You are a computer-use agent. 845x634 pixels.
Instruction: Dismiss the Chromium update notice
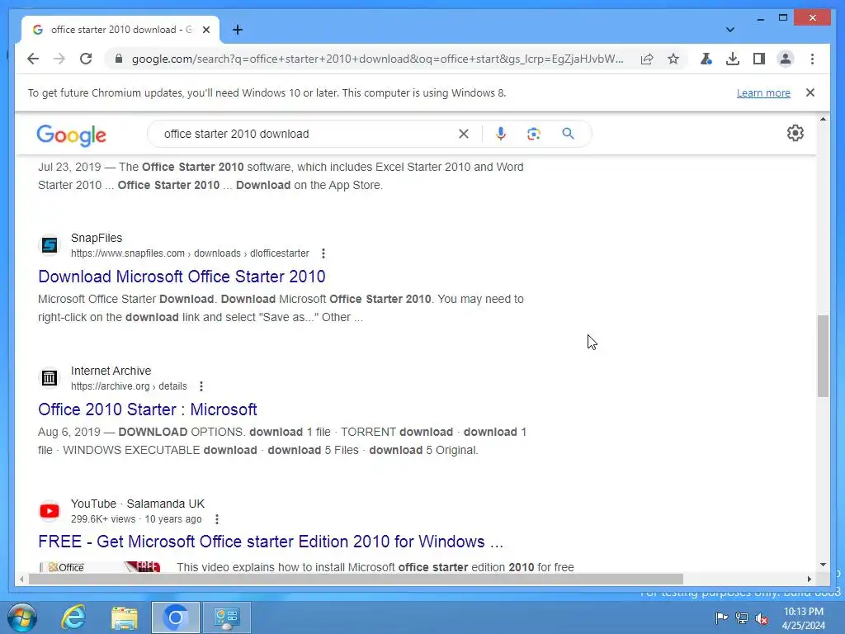(x=810, y=92)
